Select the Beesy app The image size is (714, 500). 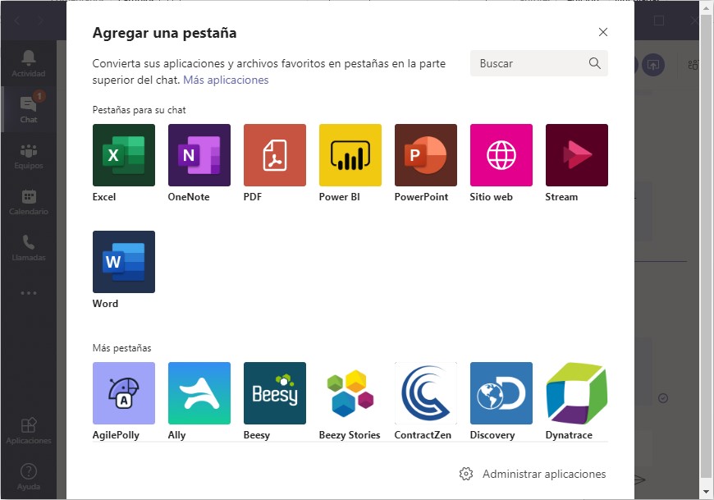(x=274, y=392)
